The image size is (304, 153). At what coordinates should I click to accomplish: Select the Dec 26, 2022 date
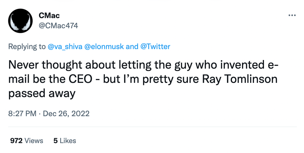66,113
